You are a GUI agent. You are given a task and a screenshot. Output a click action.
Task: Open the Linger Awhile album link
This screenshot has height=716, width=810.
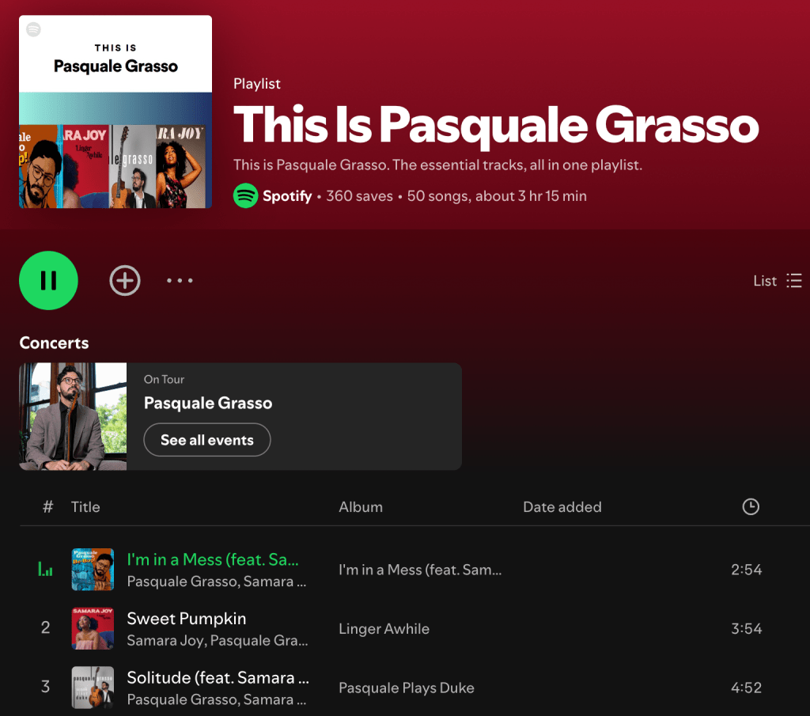pos(384,629)
